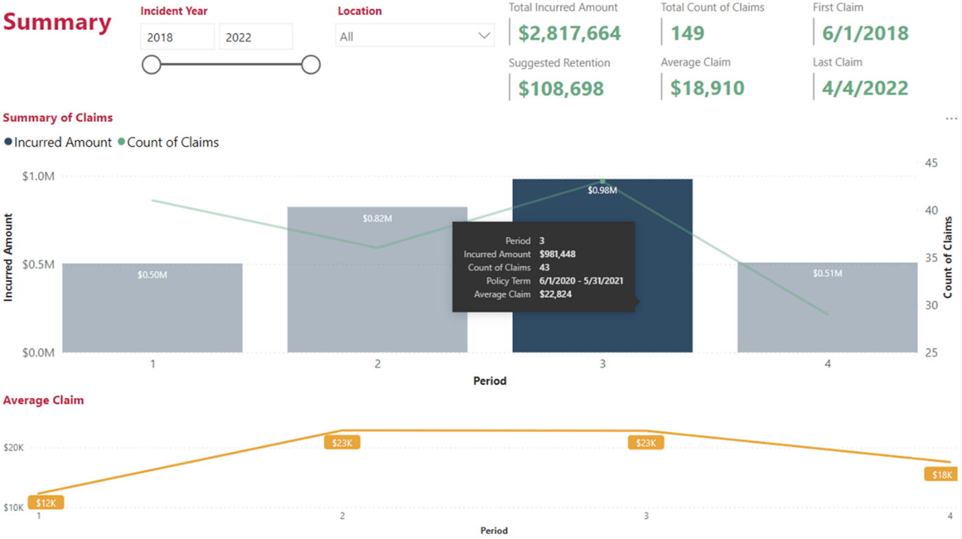Click the Period 2 $23K data label

[x=342, y=443]
